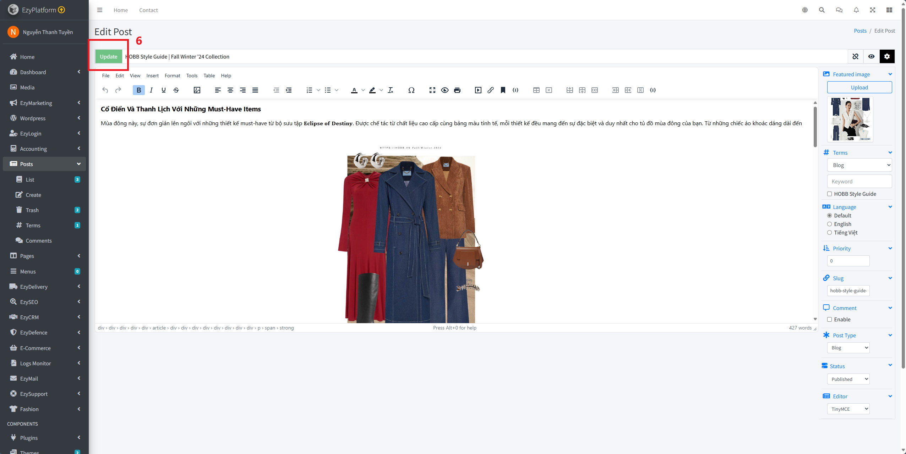Click the print icon in toolbar
This screenshot has height=454, width=906.
click(x=457, y=90)
